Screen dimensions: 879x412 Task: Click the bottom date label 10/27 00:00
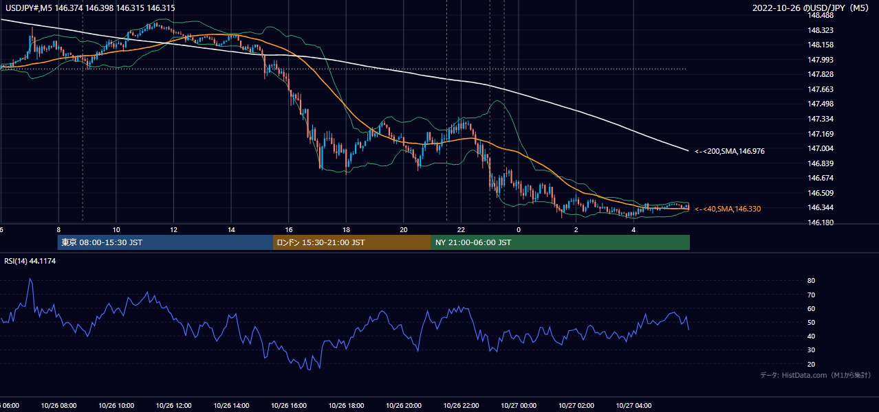(519, 405)
